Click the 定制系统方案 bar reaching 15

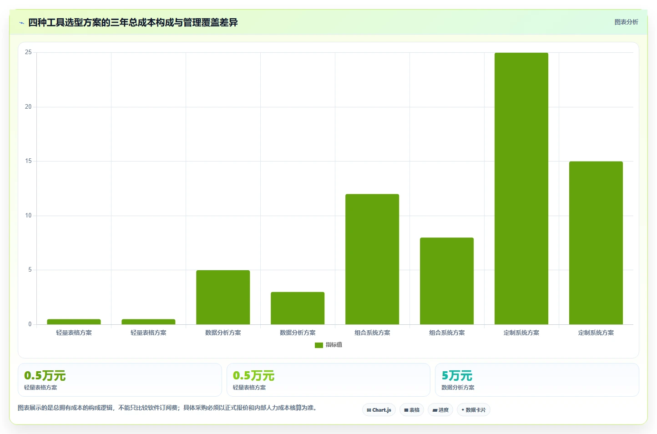point(596,243)
